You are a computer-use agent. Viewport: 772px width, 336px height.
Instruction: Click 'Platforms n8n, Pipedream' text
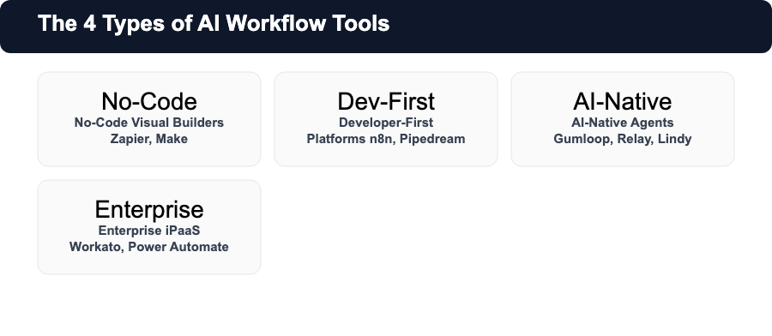(386, 139)
